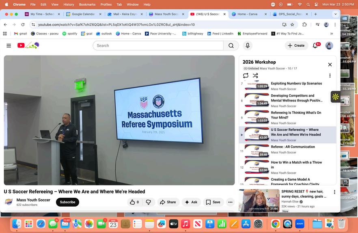Open Spotlight search in menu bar
The width and height of the screenshot is (358, 233).
(308, 4)
